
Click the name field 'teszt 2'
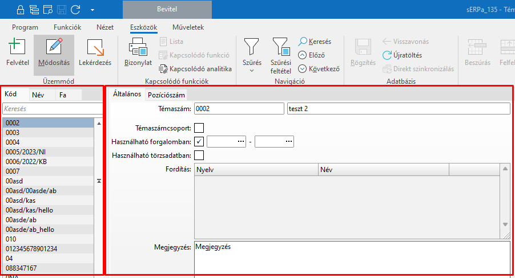(399, 108)
